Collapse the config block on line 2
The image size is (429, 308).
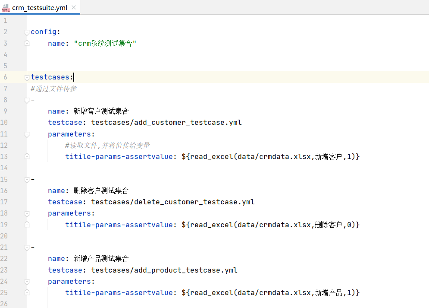click(27, 32)
